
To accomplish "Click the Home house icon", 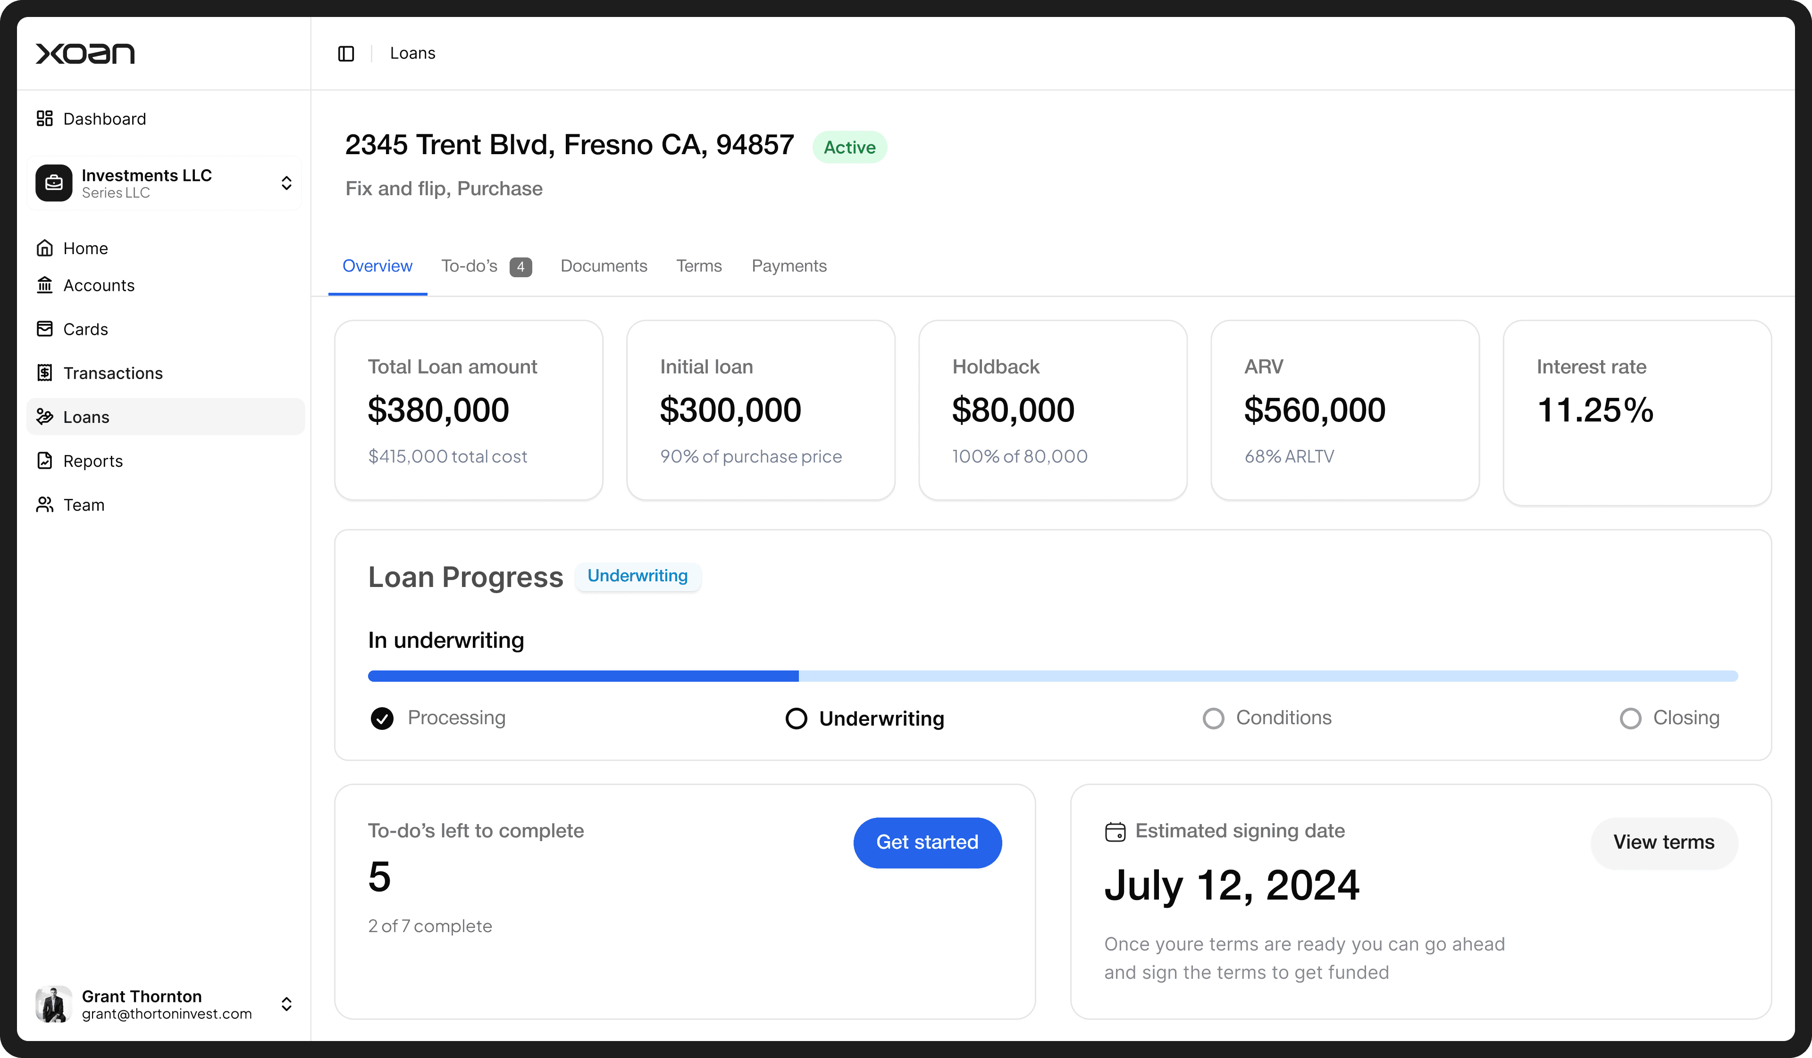I will click(x=44, y=248).
